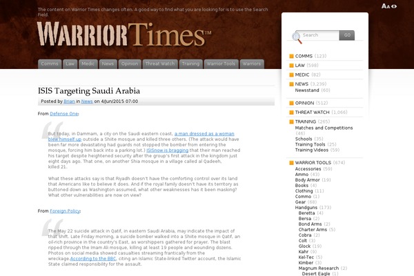Open Kel-Tec handgun category
This screenshot has height=276, width=414.
(x=306, y=257)
